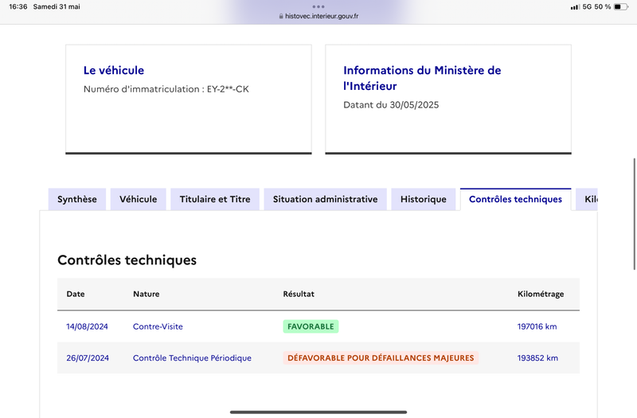Image resolution: width=637 pixels, height=418 pixels.
Task: Tap the lock icon in address bar
Action: tap(280, 16)
